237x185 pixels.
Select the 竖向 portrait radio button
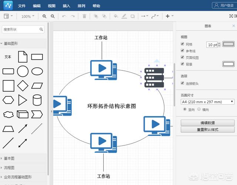point(185,109)
